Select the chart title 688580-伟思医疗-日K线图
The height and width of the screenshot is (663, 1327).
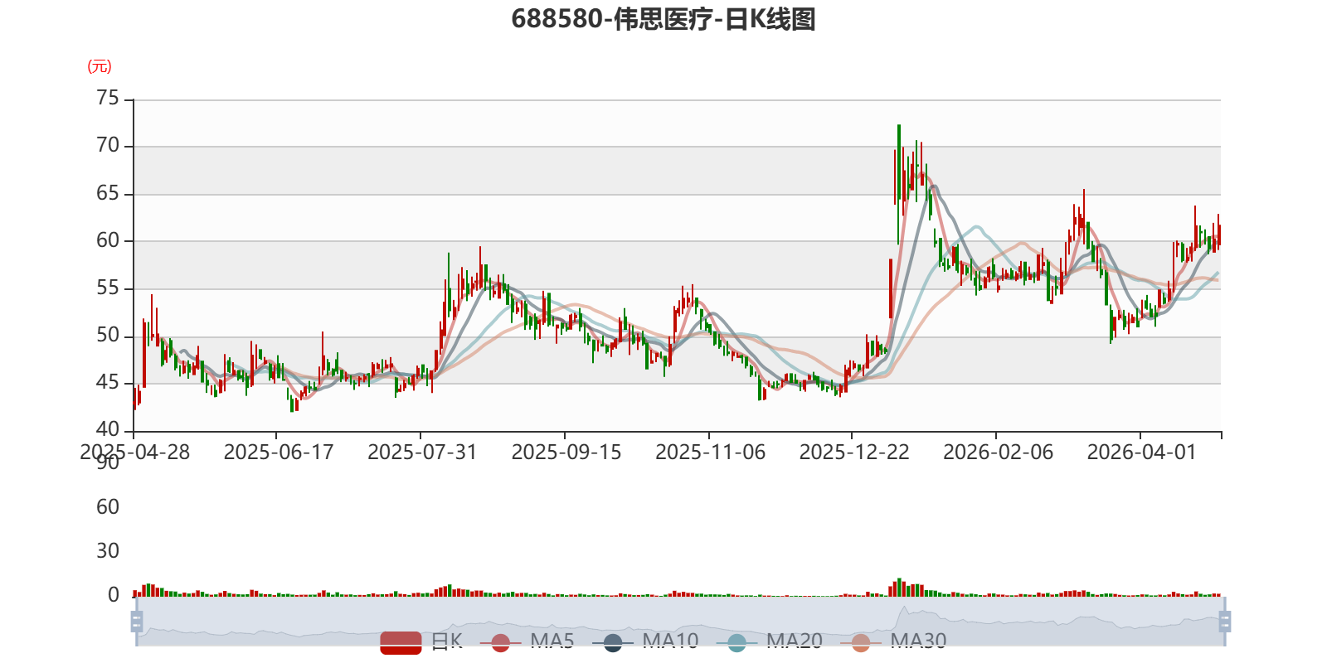[x=663, y=19]
